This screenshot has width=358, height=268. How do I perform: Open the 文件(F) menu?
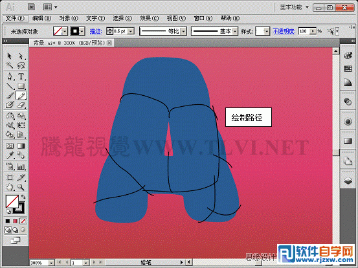(15, 18)
